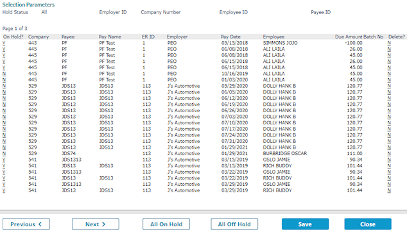Click the Employee column header
Image resolution: width=407 pixels, height=232 pixels.
tap(273, 37)
